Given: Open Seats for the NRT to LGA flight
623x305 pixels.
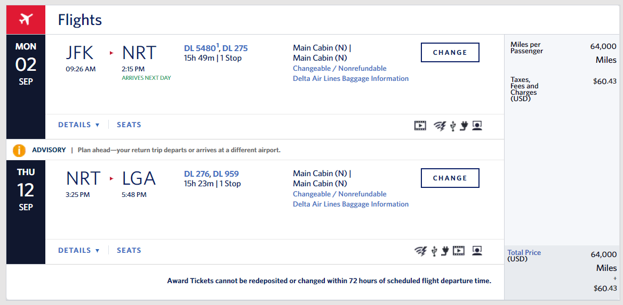Looking at the screenshot, I should tap(129, 251).
